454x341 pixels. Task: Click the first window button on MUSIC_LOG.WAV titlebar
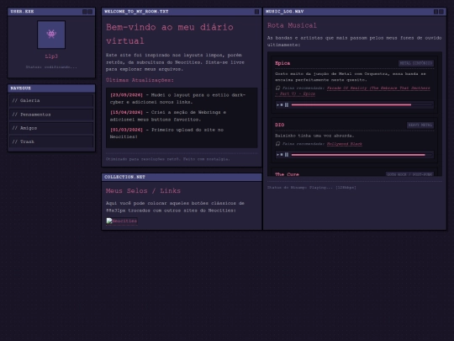pyautogui.click(x=436, y=12)
